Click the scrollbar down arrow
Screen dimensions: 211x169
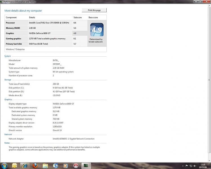click(209, 161)
